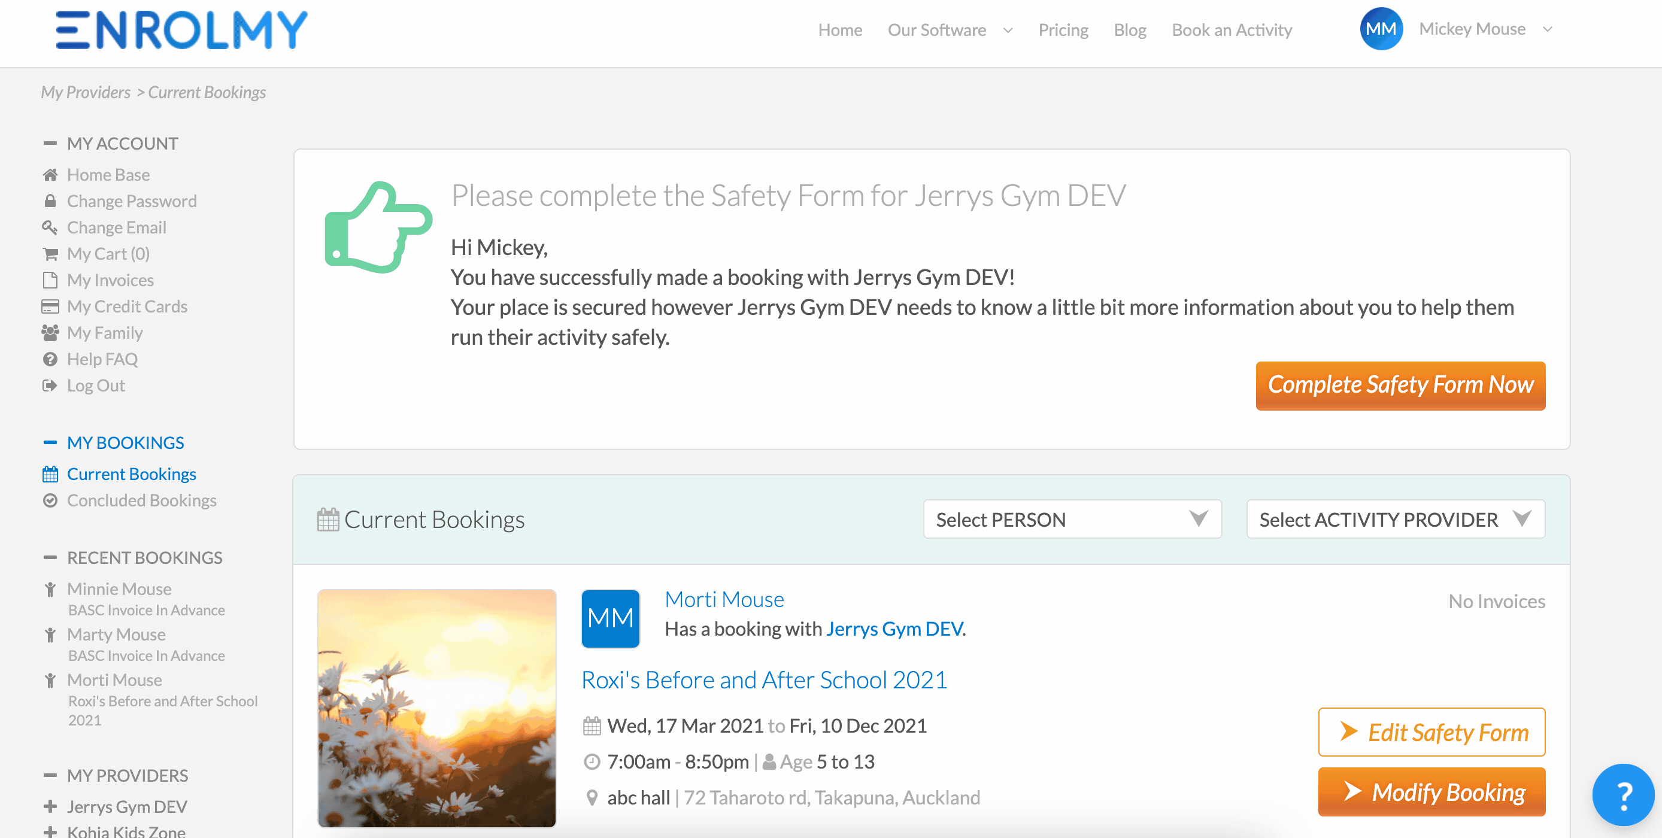
Task: Collapse the MY BOOKINGS section
Action: pyautogui.click(x=50, y=442)
